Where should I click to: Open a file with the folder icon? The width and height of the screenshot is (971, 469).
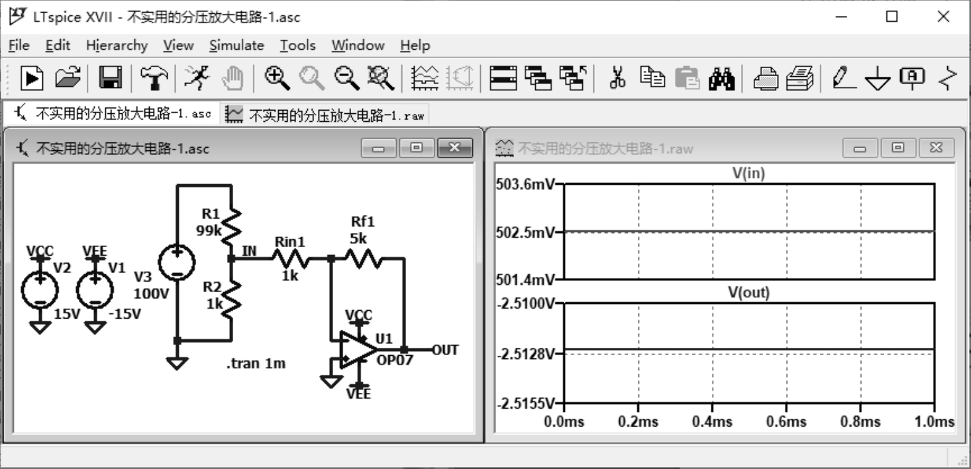point(68,78)
